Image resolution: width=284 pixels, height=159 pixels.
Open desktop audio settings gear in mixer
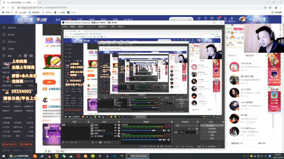click(x=169, y=130)
